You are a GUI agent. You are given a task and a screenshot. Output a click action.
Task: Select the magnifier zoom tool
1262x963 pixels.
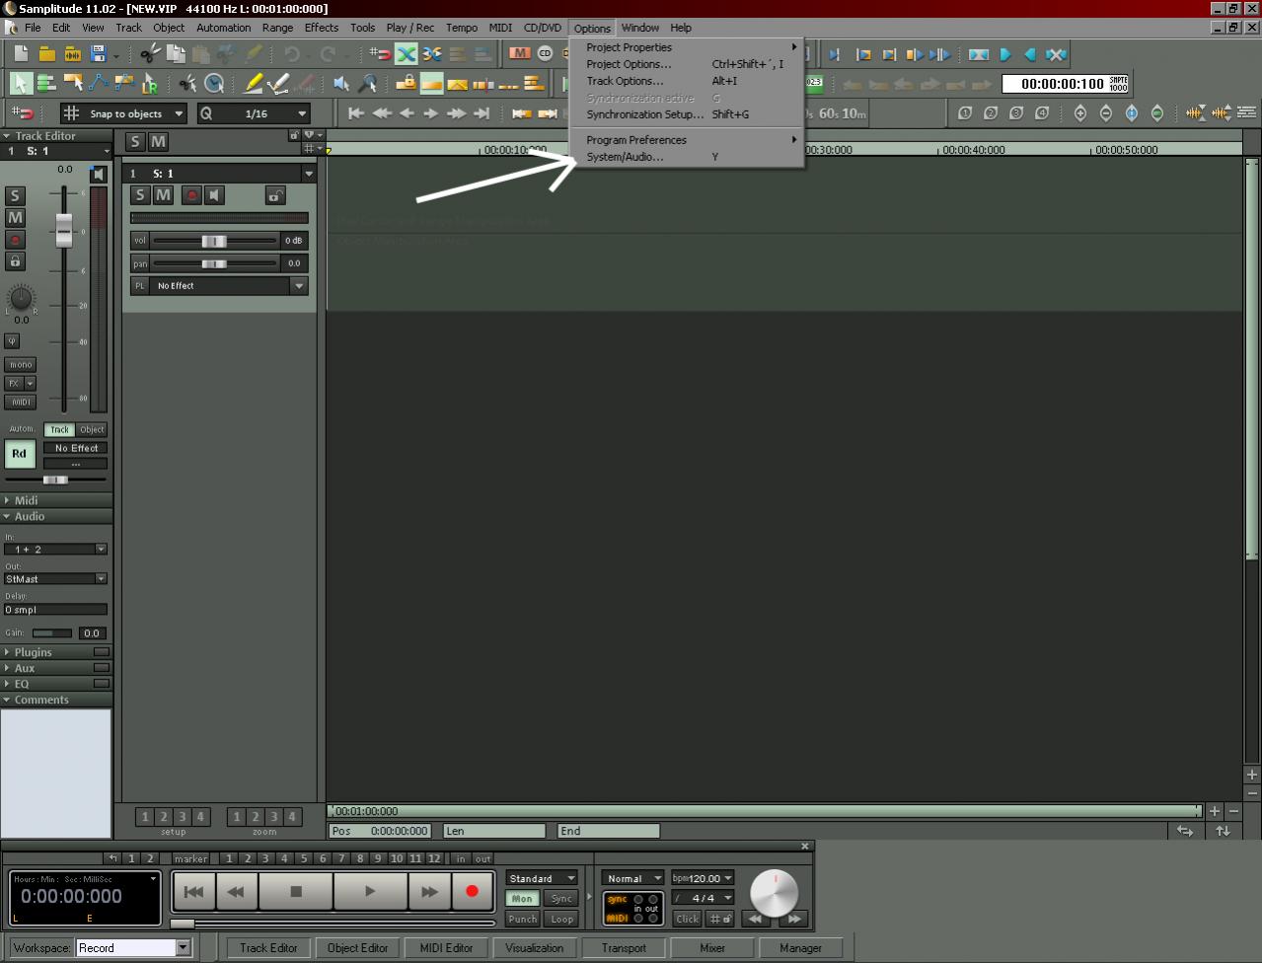tap(368, 84)
